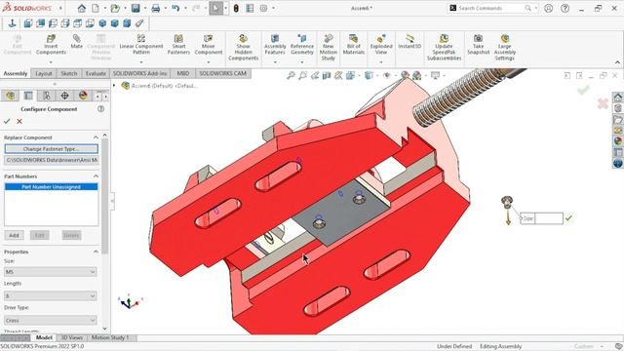Screen dimensions: 624x351
Task: Click the Take Snapshot camera tool
Action: pos(479,44)
